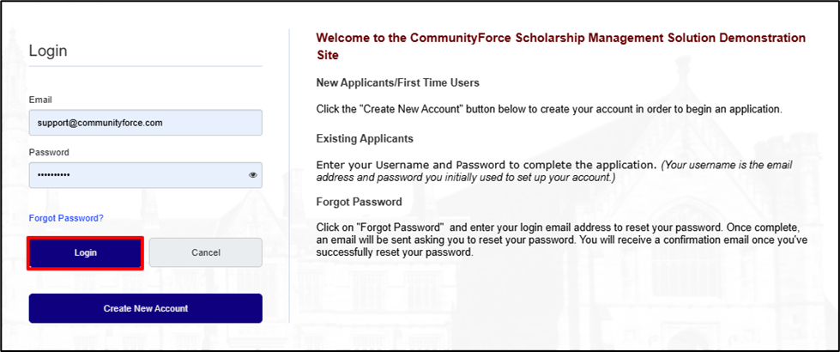Click the highlighted Login button

coord(85,253)
